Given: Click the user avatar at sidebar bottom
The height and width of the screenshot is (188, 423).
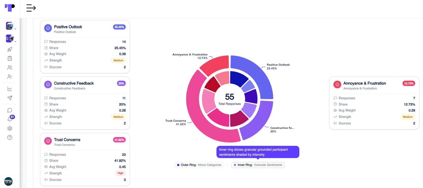Looking at the screenshot, I should [8, 181].
